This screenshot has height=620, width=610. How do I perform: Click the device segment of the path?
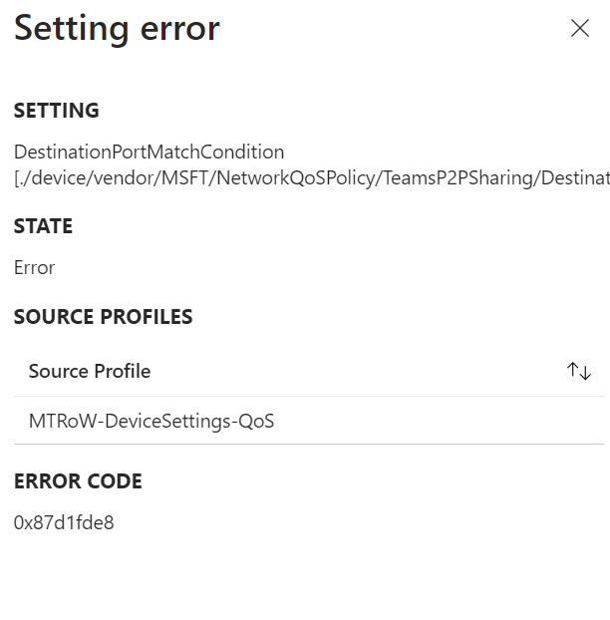[x=53, y=179]
